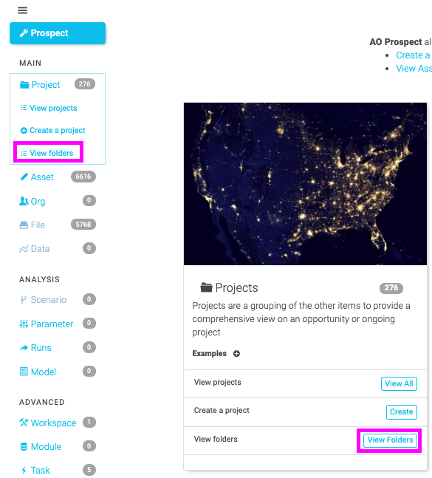This screenshot has width=432, height=478.
Task: Select the Org people icon
Action: tap(24, 201)
